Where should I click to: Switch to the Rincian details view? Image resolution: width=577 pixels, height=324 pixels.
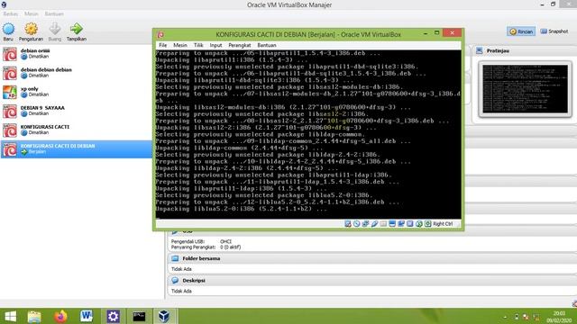click(x=521, y=31)
